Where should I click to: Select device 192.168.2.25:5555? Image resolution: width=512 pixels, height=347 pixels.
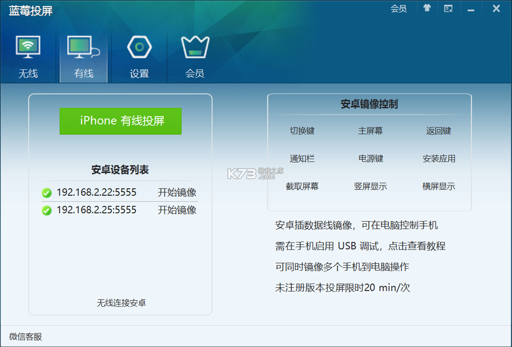coord(96,210)
